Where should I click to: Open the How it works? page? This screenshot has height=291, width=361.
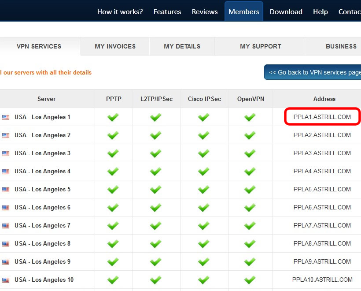click(120, 11)
